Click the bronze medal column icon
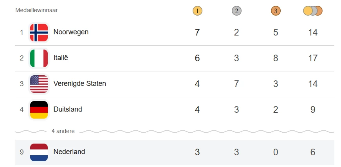341x167 pixels. click(276, 11)
